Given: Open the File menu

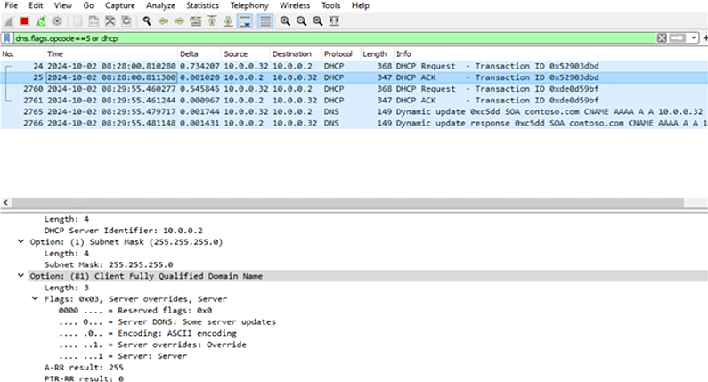Looking at the screenshot, I should [12, 5].
